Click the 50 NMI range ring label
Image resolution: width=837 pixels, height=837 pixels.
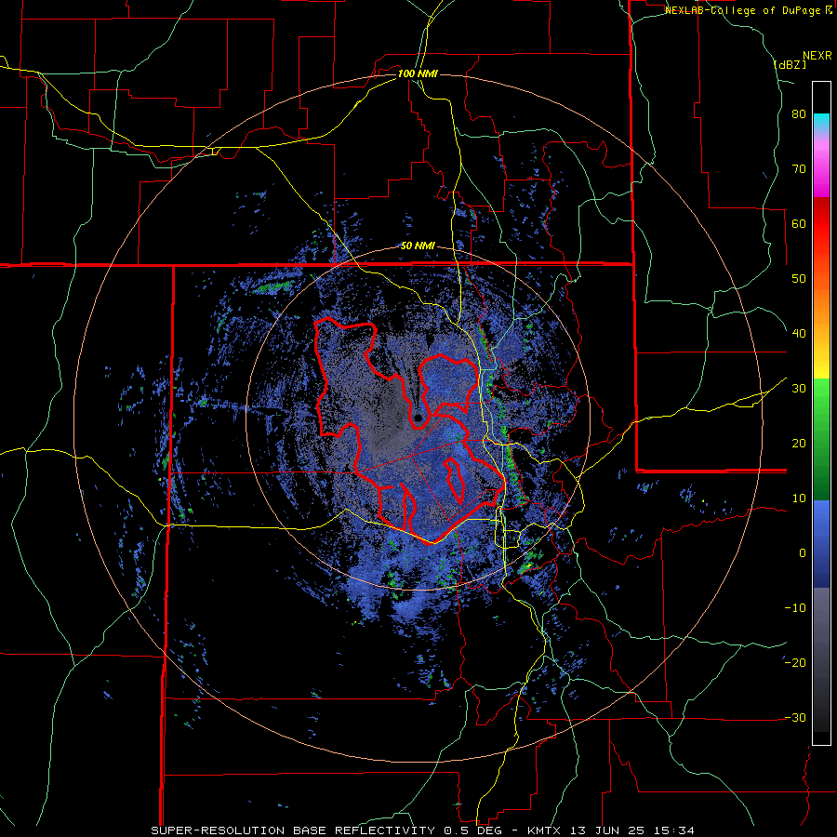pyautogui.click(x=418, y=246)
